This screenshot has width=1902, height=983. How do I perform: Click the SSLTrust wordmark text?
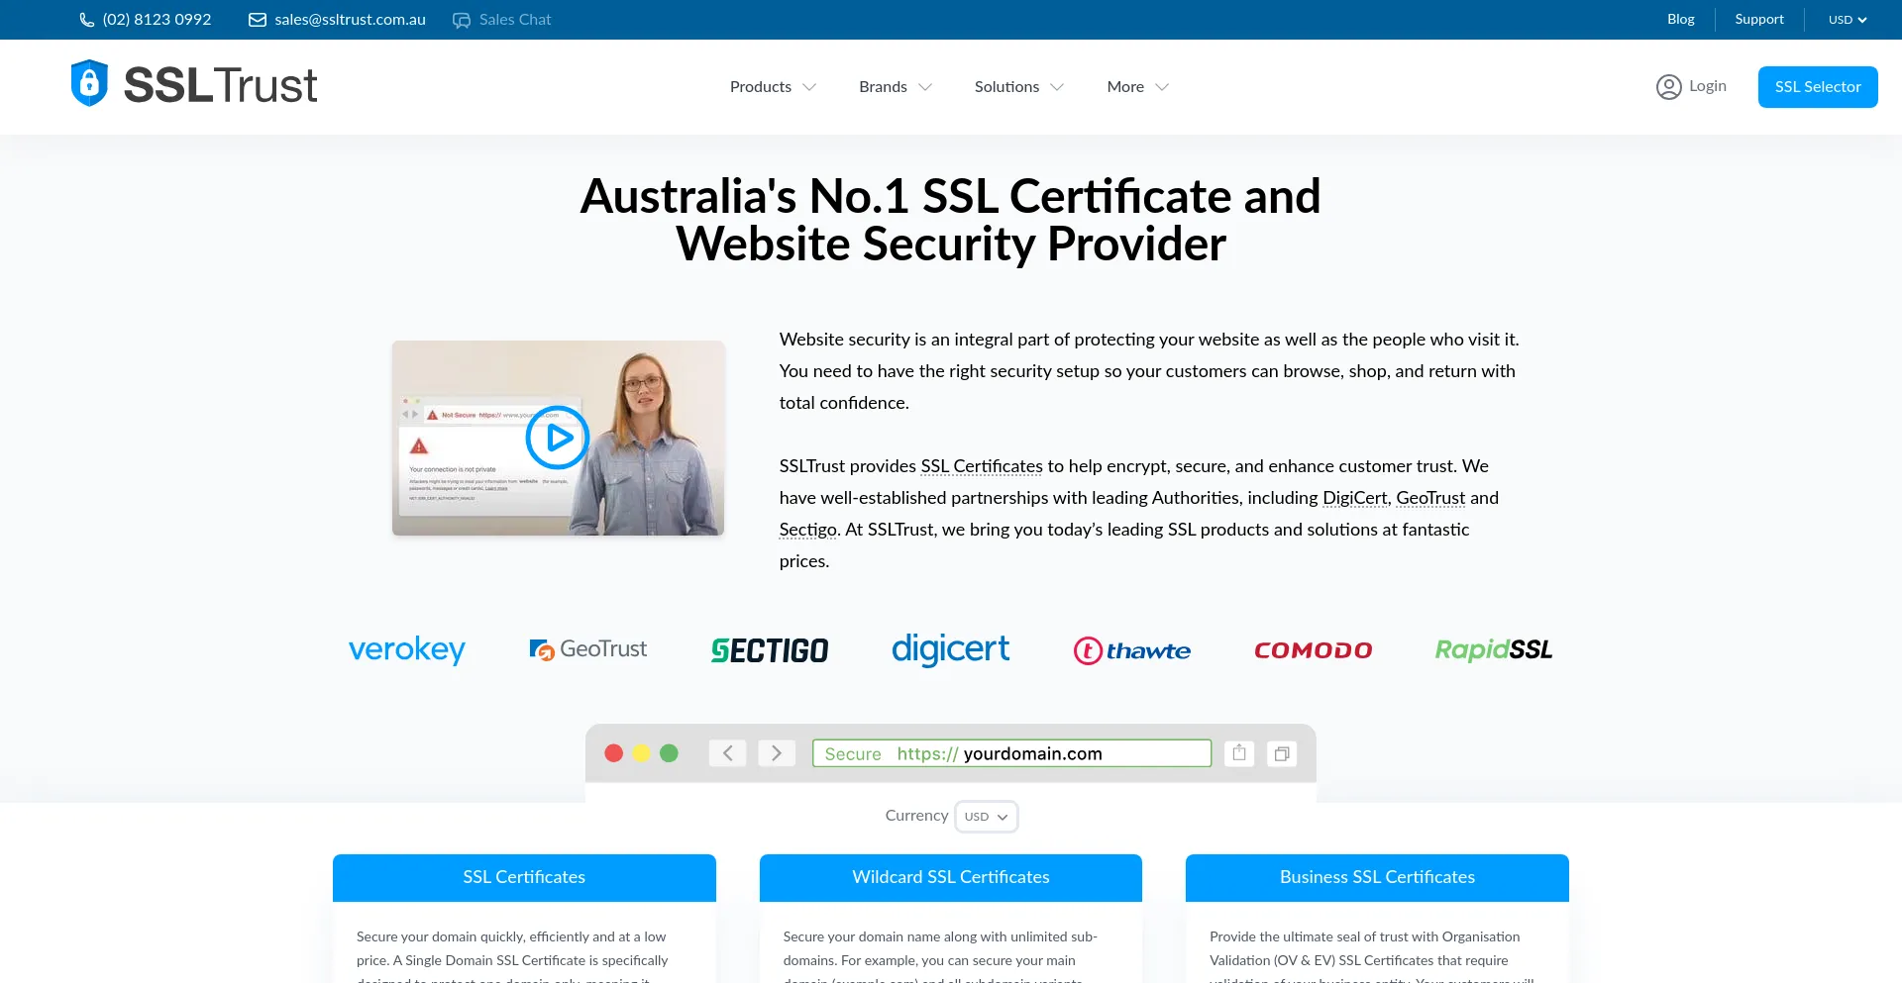(220, 85)
